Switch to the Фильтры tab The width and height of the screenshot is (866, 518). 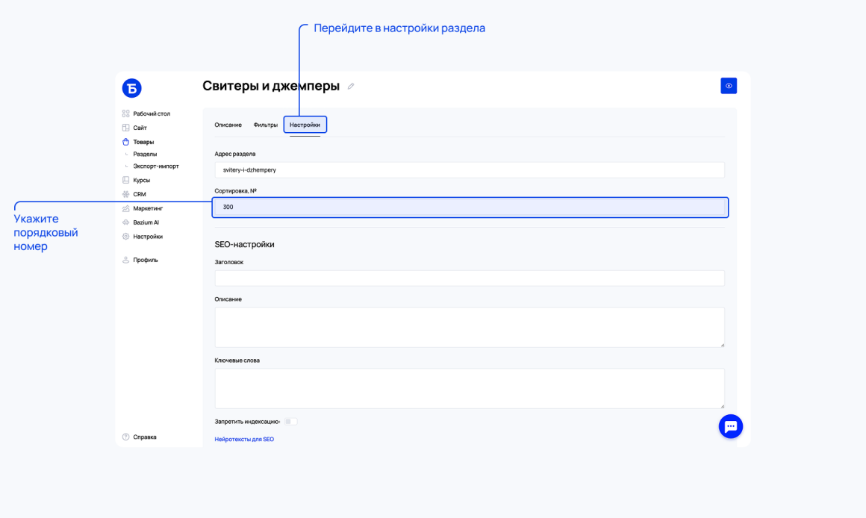[x=266, y=125]
